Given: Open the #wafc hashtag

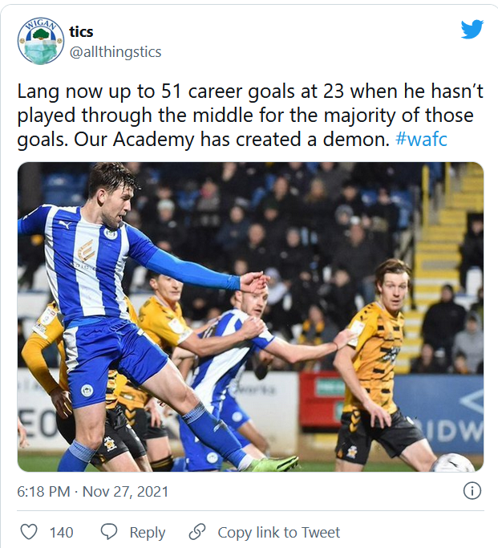Looking at the screenshot, I should point(422,138).
